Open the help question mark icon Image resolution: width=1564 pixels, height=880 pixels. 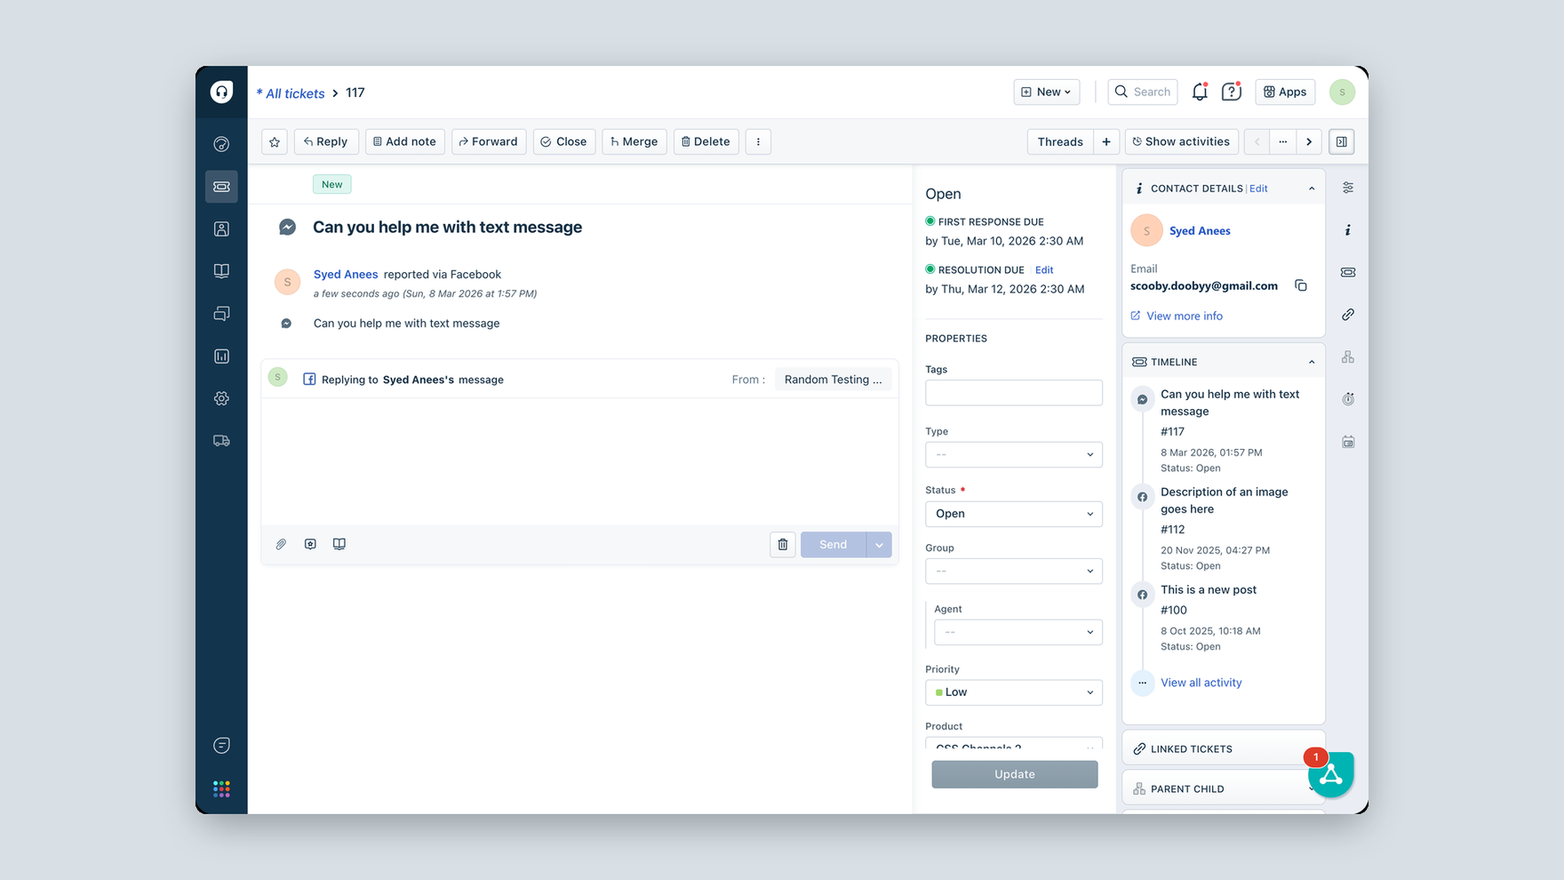(1231, 92)
